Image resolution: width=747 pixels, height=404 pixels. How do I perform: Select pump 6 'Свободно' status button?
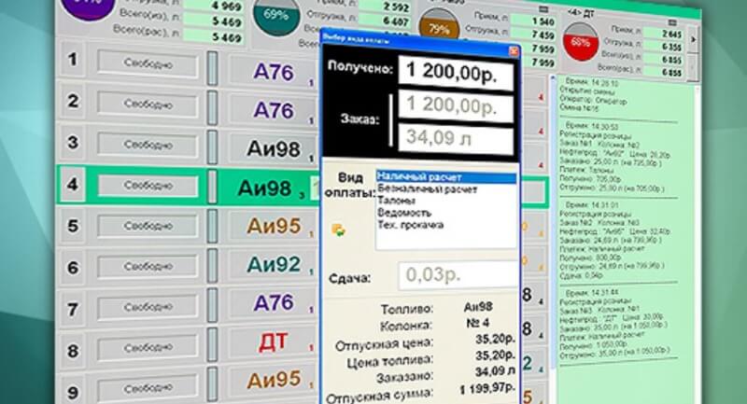[x=148, y=267]
